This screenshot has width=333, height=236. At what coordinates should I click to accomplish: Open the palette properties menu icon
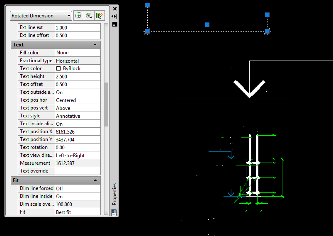click(115, 24)
